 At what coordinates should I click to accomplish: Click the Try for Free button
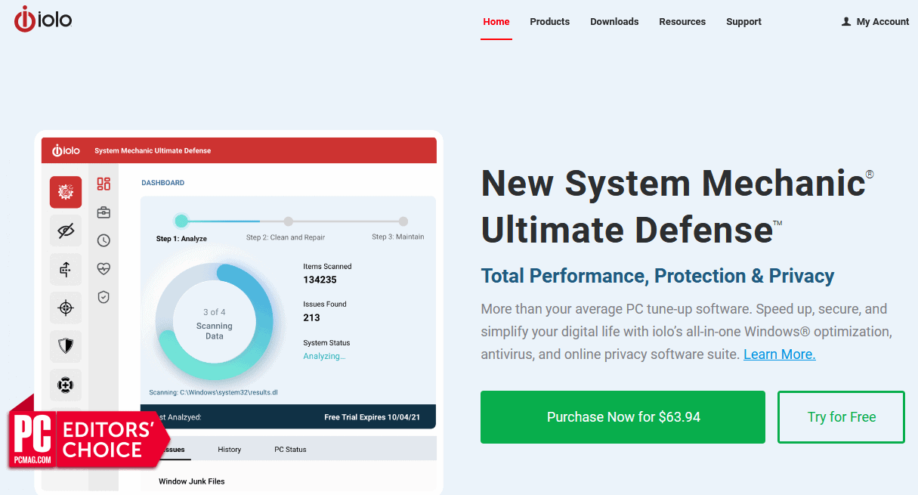[841, 416]
